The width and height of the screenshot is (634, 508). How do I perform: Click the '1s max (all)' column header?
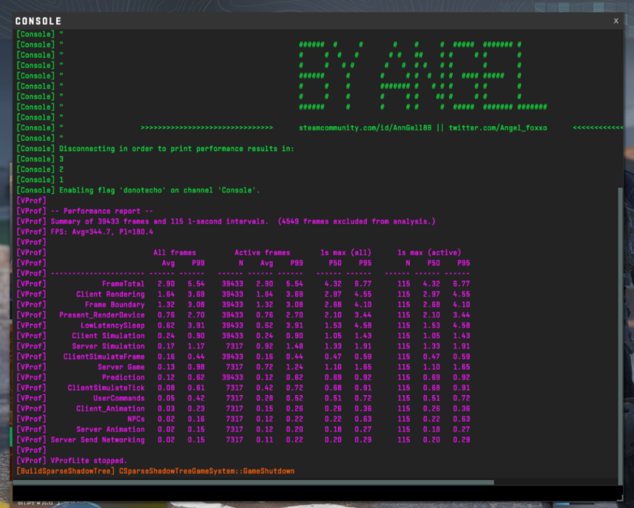pyautogui.click(x=346, y=253)
